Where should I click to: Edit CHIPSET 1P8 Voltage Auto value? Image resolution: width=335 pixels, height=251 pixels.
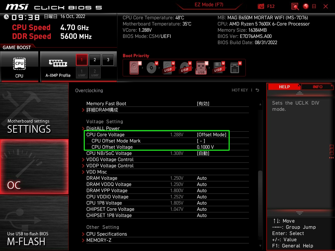(202, 215)
